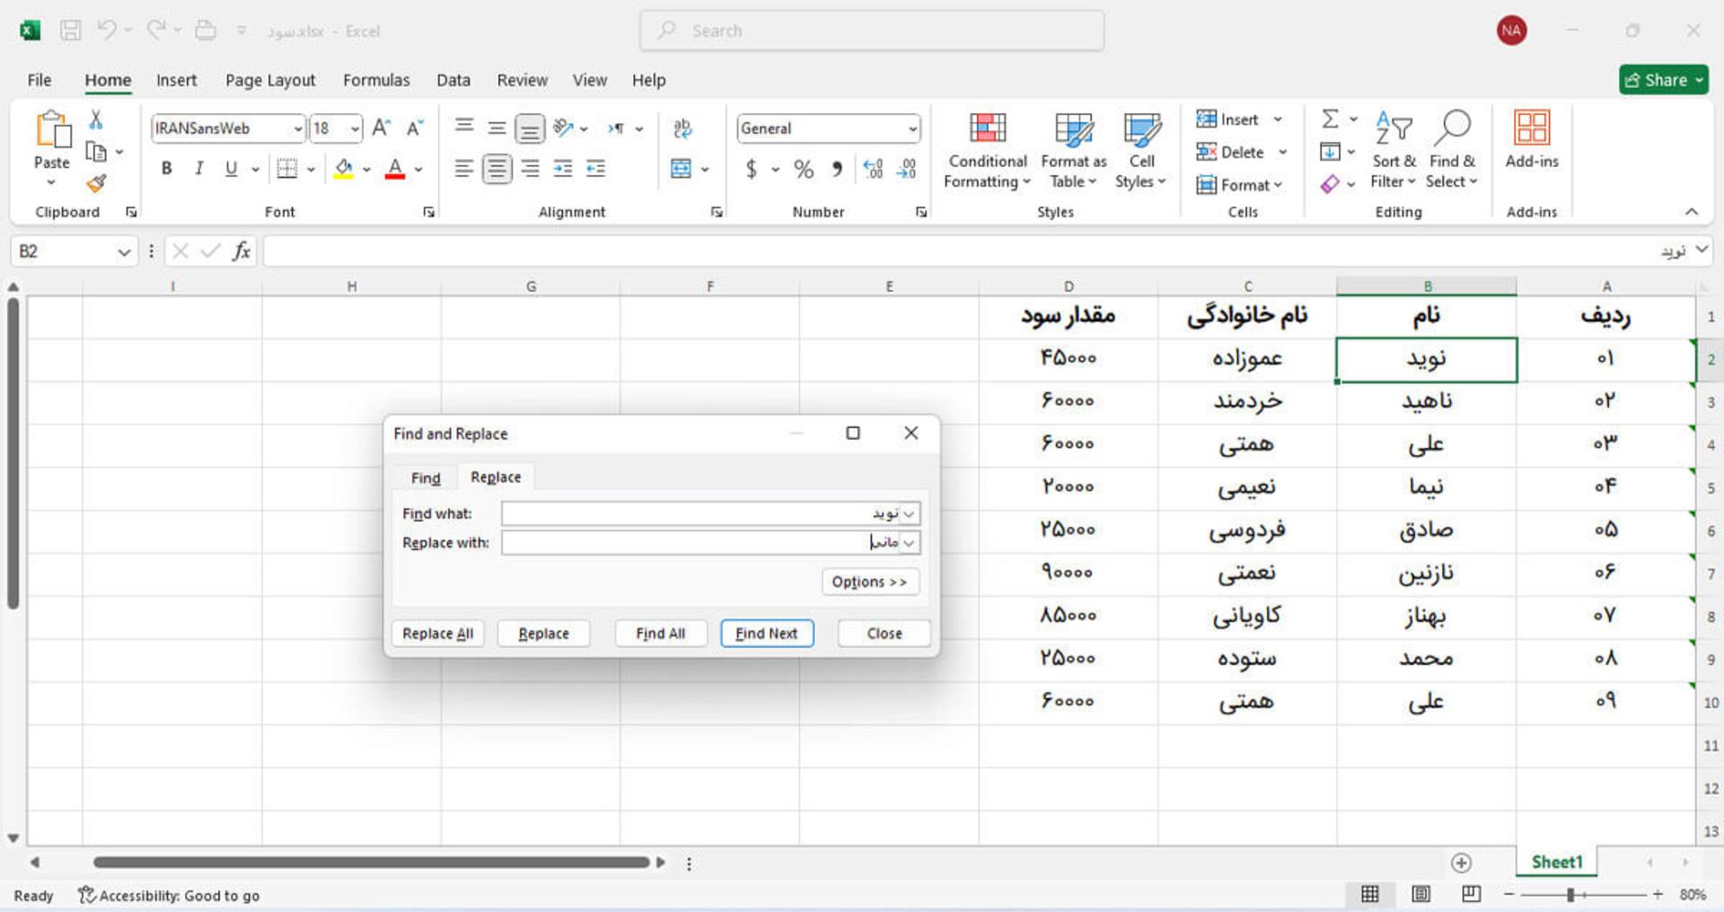Click Insert cells button

1227,119
